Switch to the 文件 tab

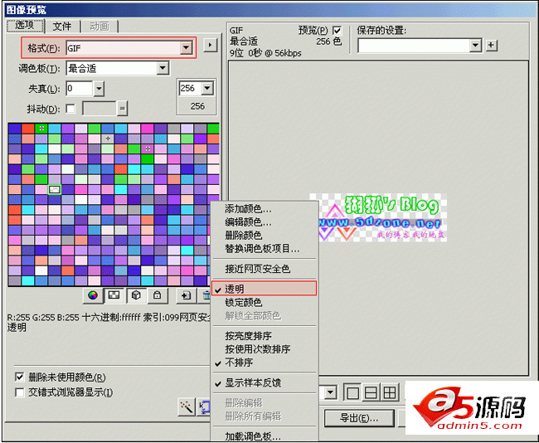[x=62, y=27]
